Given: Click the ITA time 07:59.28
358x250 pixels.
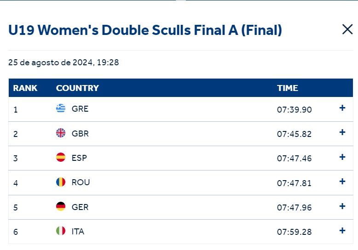Looking at the screenshot, I should click(294, 232).
